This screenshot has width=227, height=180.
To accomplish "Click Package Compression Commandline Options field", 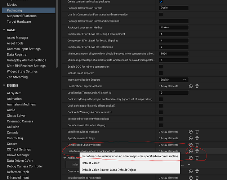I will tap(174, 21).
